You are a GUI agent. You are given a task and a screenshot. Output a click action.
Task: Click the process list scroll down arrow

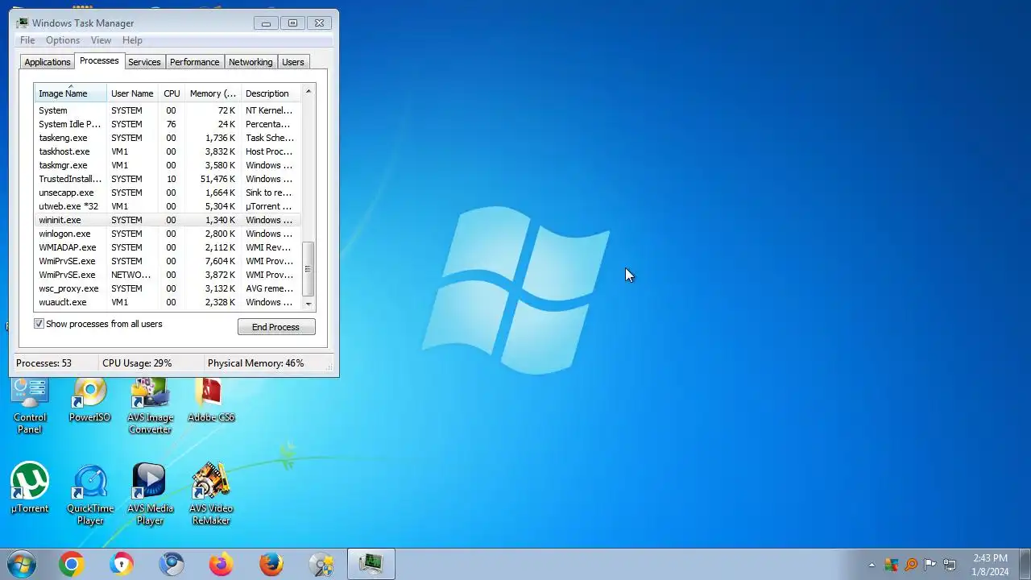pos(308,304)
